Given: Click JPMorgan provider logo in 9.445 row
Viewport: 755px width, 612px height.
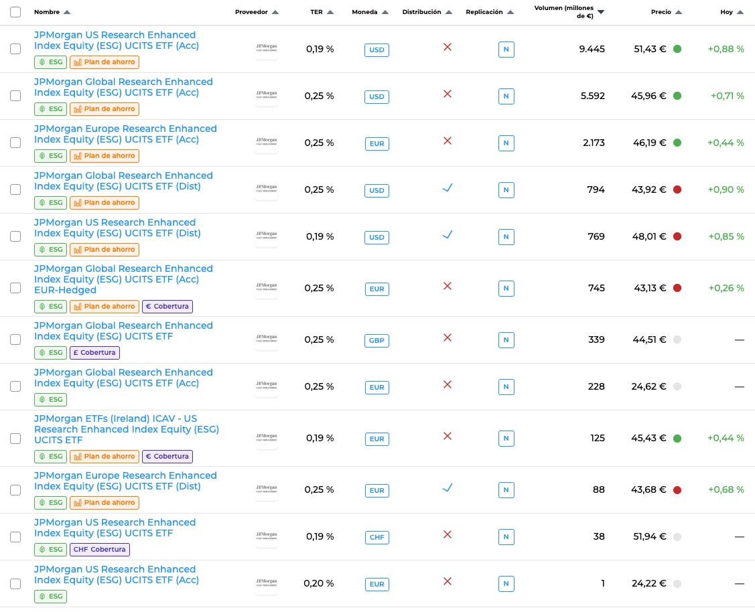Looking at the screenshot, I should coord(266,49).
